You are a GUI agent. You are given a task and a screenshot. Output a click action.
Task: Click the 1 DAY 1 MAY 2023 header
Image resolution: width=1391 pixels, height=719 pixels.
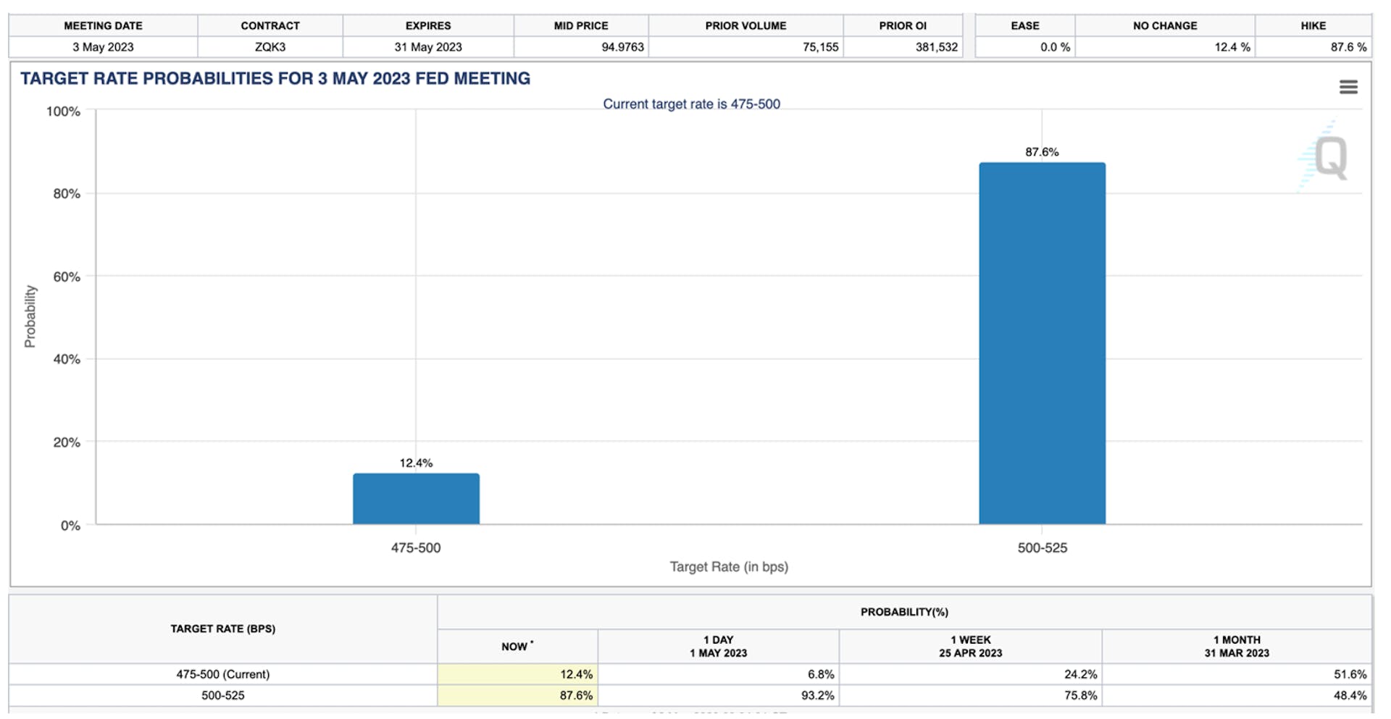tap(718, 646)
